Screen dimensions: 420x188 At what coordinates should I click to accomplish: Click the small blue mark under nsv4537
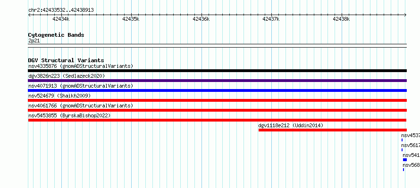(402, 140)
